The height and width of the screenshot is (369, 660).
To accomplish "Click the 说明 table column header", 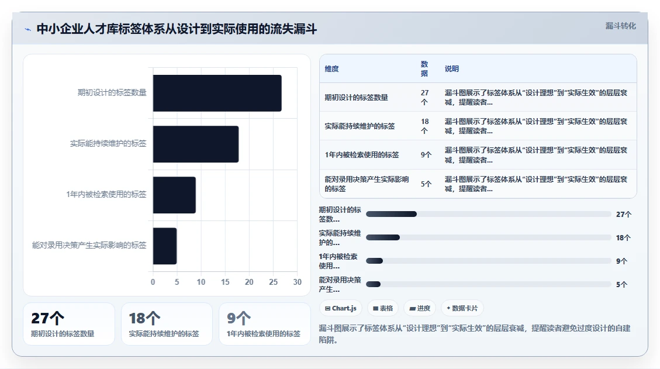I will pos(452,68).
